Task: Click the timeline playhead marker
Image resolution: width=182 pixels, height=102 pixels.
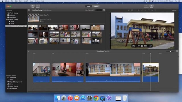Action: click(150, 53)
